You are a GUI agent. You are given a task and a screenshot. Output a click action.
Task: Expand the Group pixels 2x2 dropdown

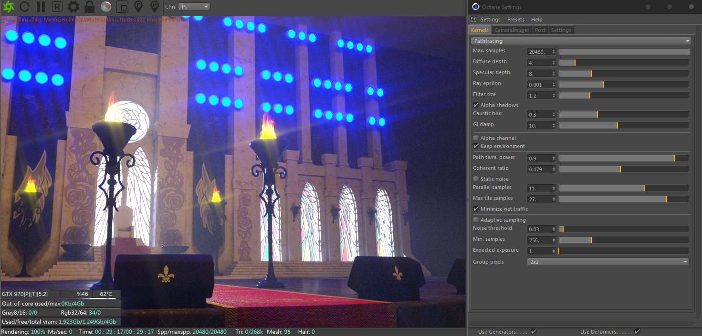tap(608, 262)
